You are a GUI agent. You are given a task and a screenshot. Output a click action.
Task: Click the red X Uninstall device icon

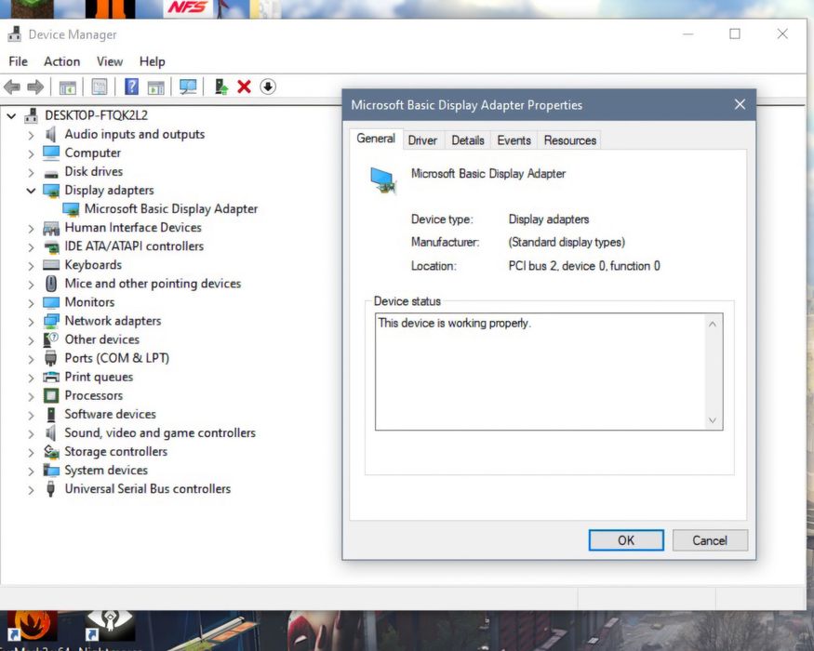[244, 86]
